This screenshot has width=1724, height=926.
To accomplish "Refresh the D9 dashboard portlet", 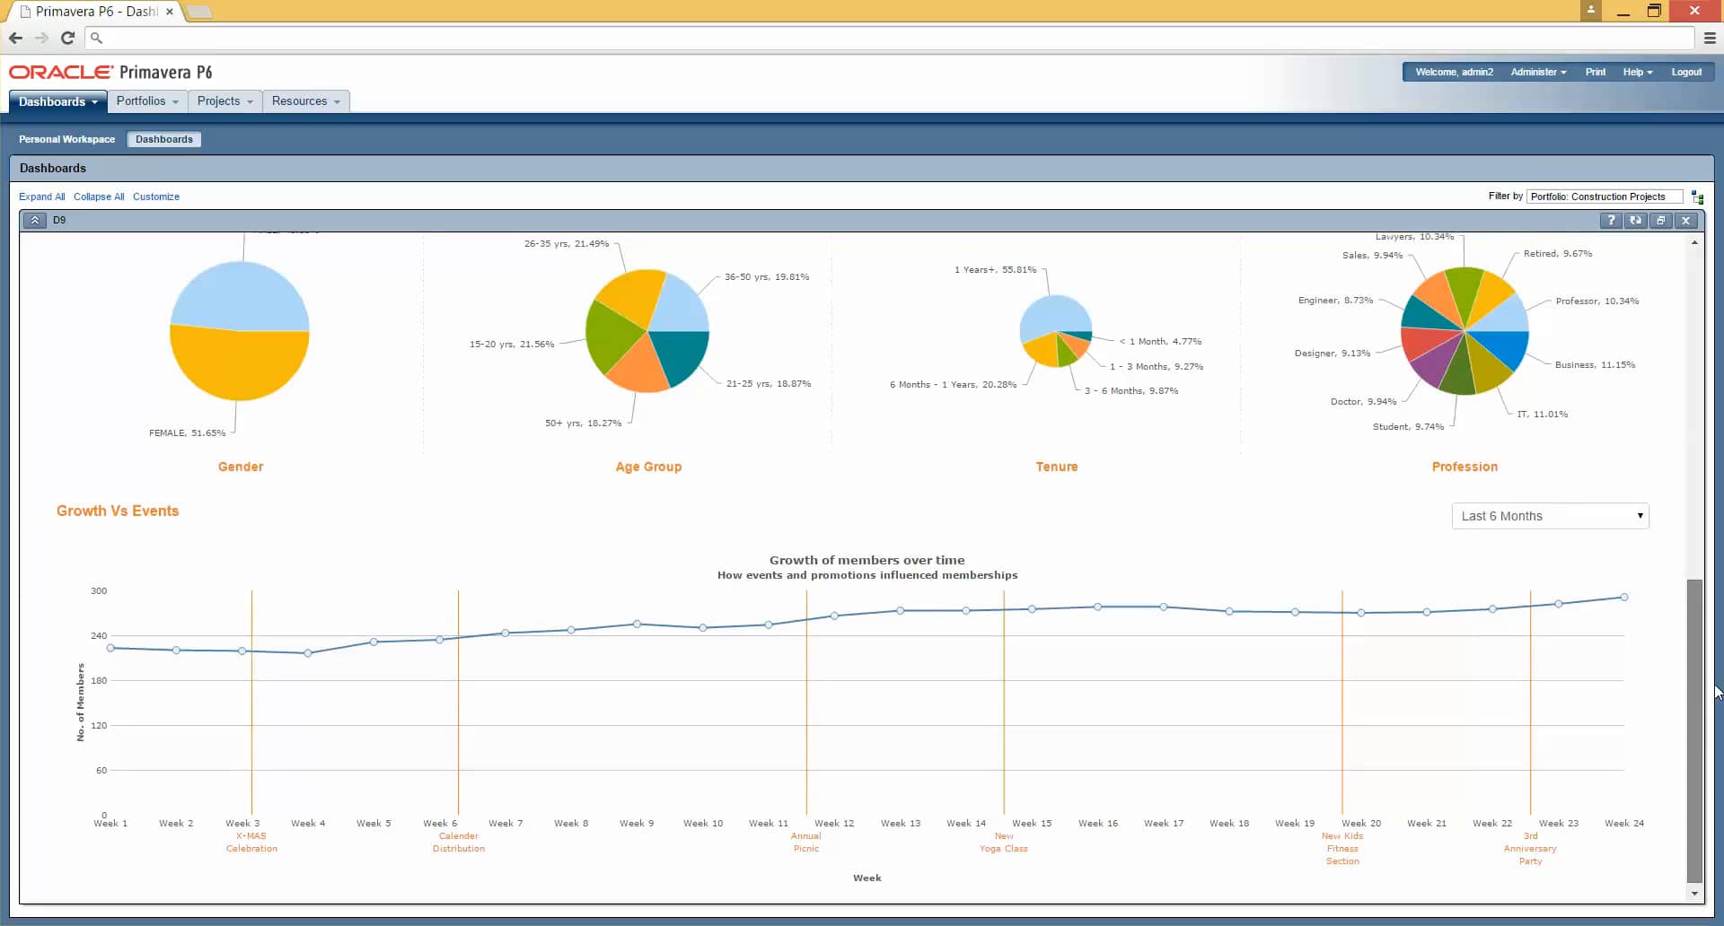I will (1635, 220).
